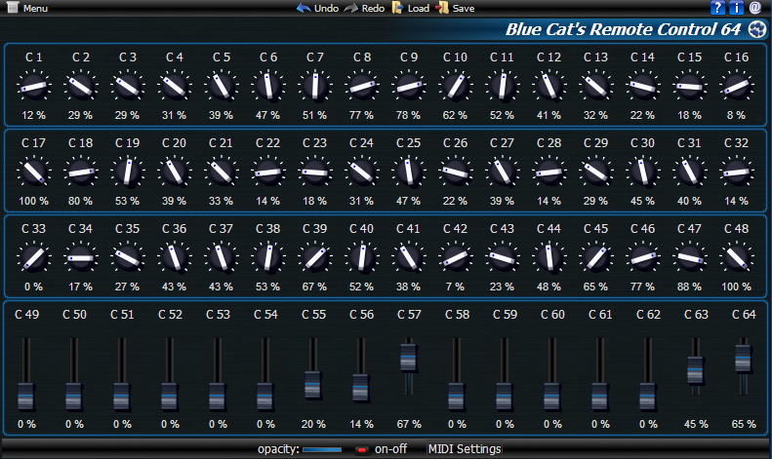The image size is (772, 459).
Task: Toggle the red on-off switch
Action: tap(361, 449)
